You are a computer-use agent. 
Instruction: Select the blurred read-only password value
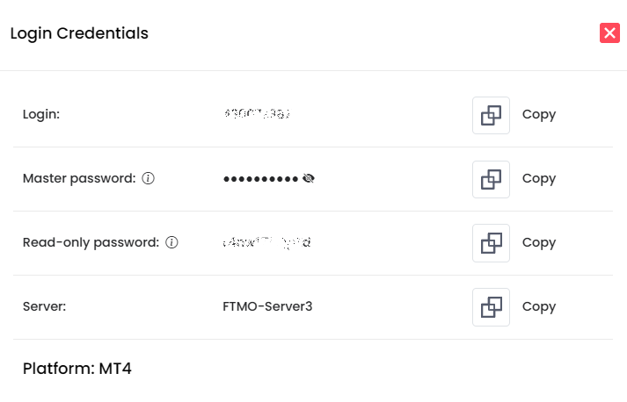(267, 242)
